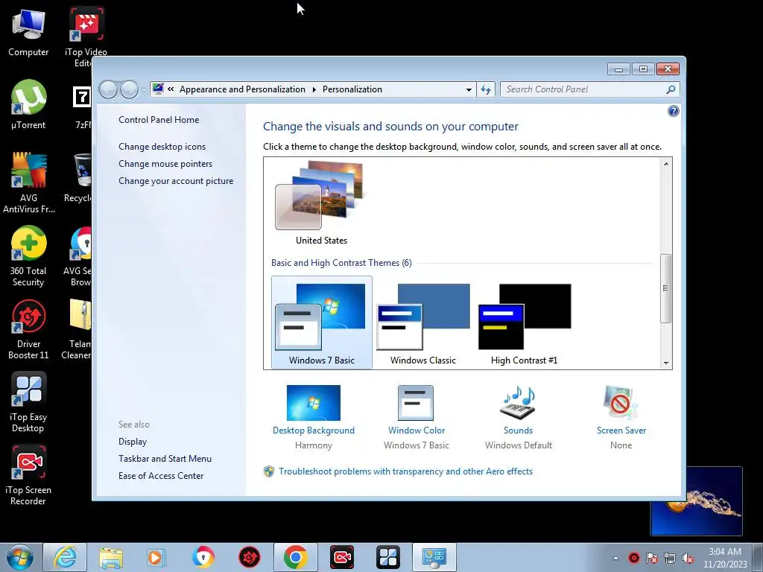Select the Windows 7 Basic theme

click(x=322, y=322)
